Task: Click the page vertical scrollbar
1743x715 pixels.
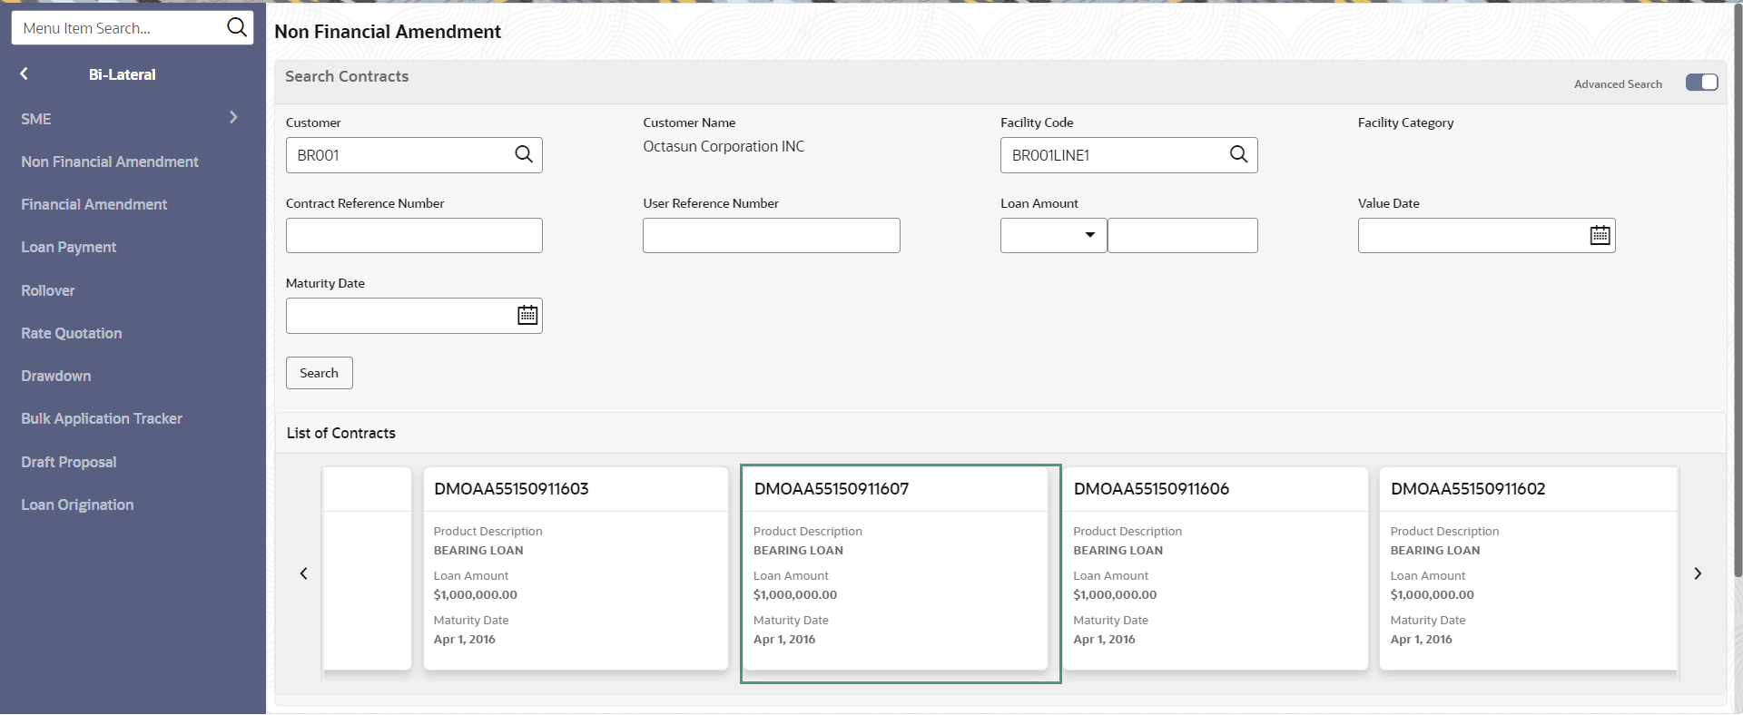Action: coord(1738,290)
